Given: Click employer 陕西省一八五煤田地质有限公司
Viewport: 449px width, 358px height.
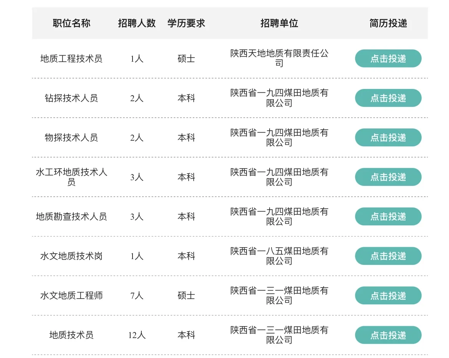Looking at the screenshot, I should click(279, 256).
